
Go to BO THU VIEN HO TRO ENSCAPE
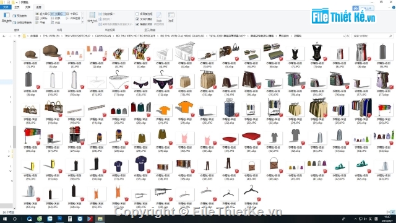(x=136, y=36)
